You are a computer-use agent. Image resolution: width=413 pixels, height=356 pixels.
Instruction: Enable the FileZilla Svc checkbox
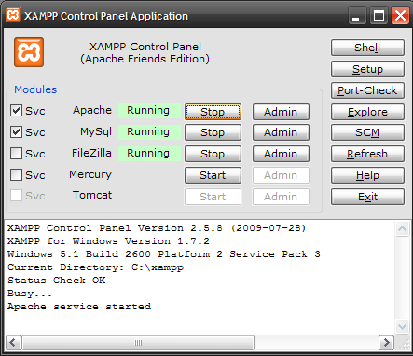click(16, 154)
